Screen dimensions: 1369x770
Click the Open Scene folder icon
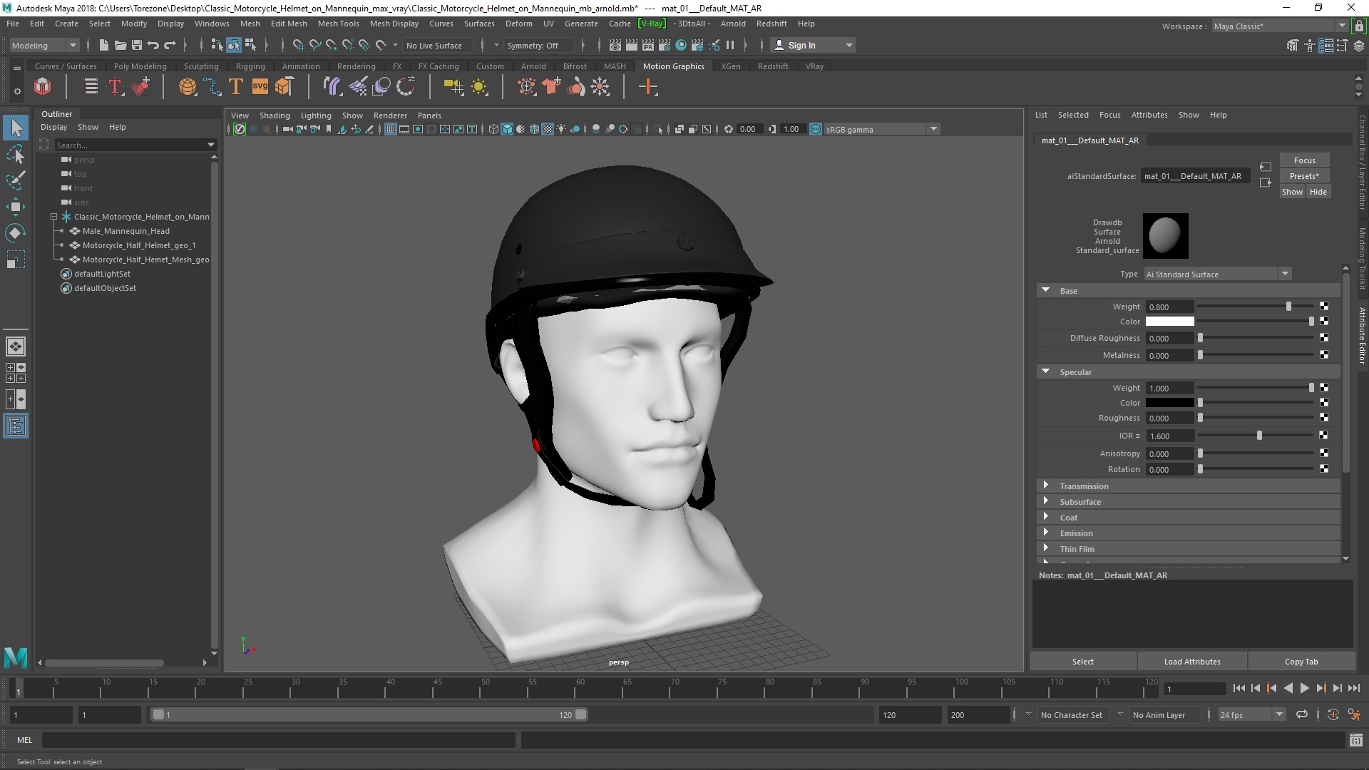click(121, 45)
